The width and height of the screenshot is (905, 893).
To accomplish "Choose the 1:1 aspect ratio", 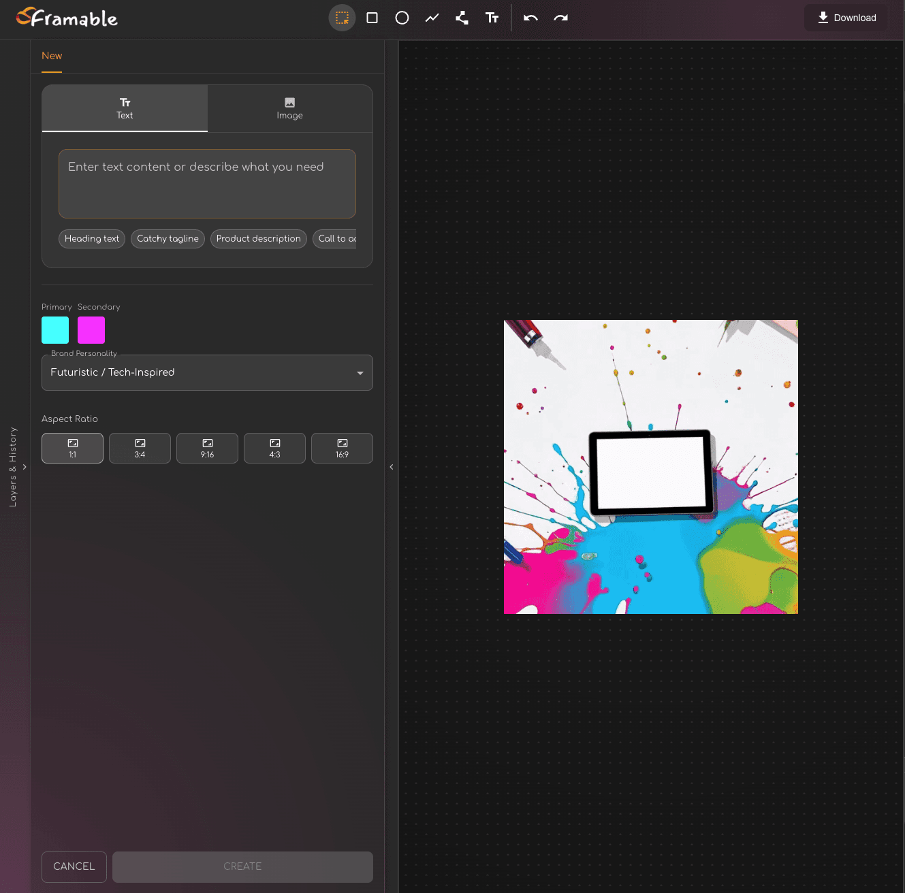I will (x=72, y=448).
